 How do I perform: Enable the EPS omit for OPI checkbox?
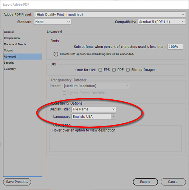[x=100, y=70]
